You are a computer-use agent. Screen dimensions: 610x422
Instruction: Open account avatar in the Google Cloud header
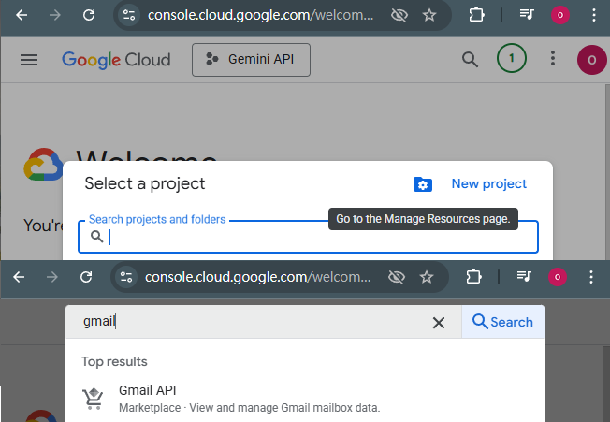click(591, 61)
